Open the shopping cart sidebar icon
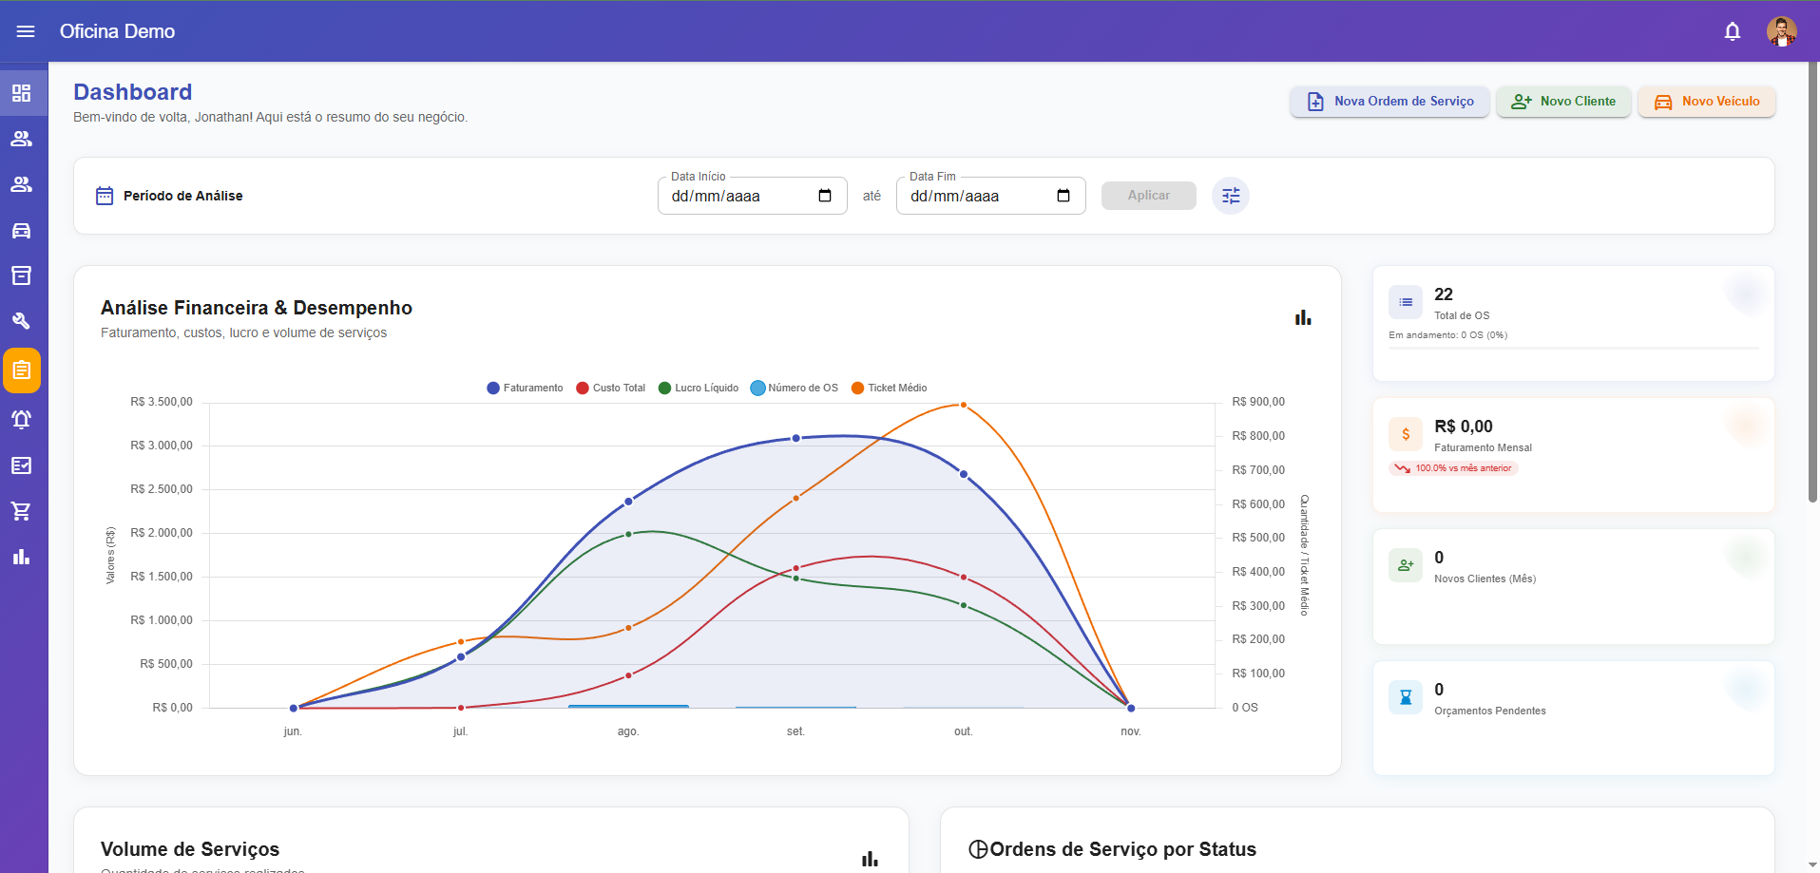This screenshot has height=873, width=1820. coord(22,511)
